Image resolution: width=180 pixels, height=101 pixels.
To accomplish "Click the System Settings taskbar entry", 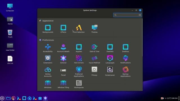I will pyautogui.click(x=45, y=98).
